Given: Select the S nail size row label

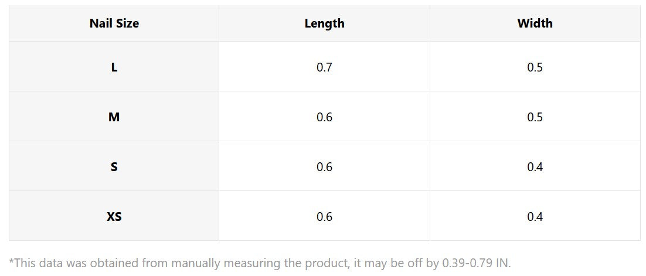Looking at the screenshot, I should click(x=114, y=166).
